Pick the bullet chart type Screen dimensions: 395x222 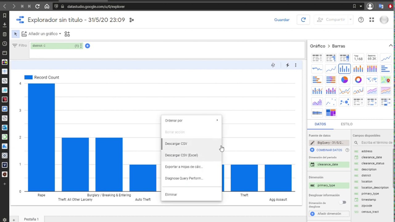click(x=317, y=113)
